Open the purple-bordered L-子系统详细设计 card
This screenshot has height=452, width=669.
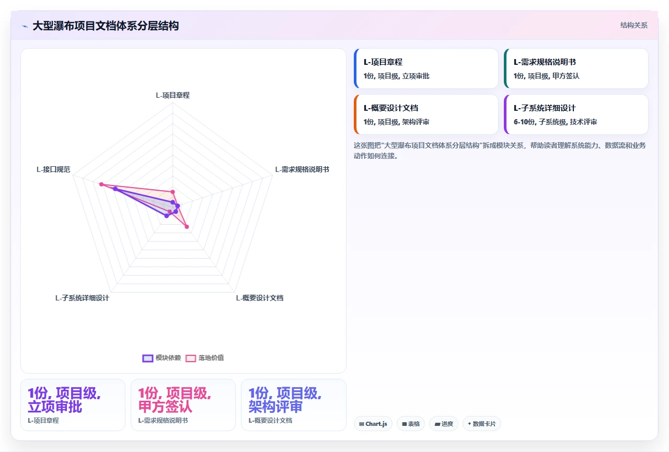tap(576, 114)
